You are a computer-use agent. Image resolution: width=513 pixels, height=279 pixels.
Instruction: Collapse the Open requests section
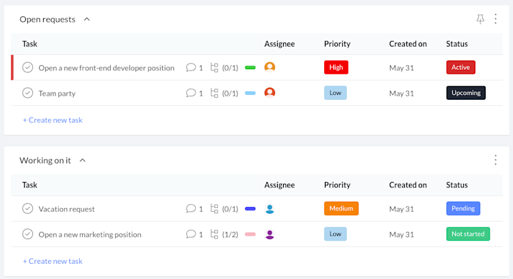(x=87, y=19)
